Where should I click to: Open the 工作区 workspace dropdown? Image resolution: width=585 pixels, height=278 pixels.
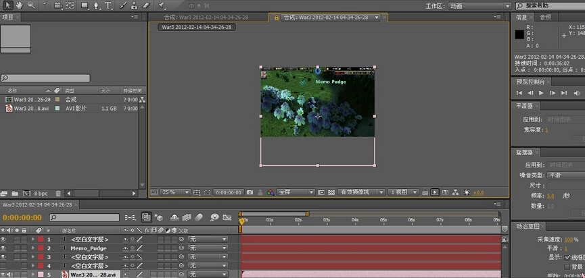point(479,6)
